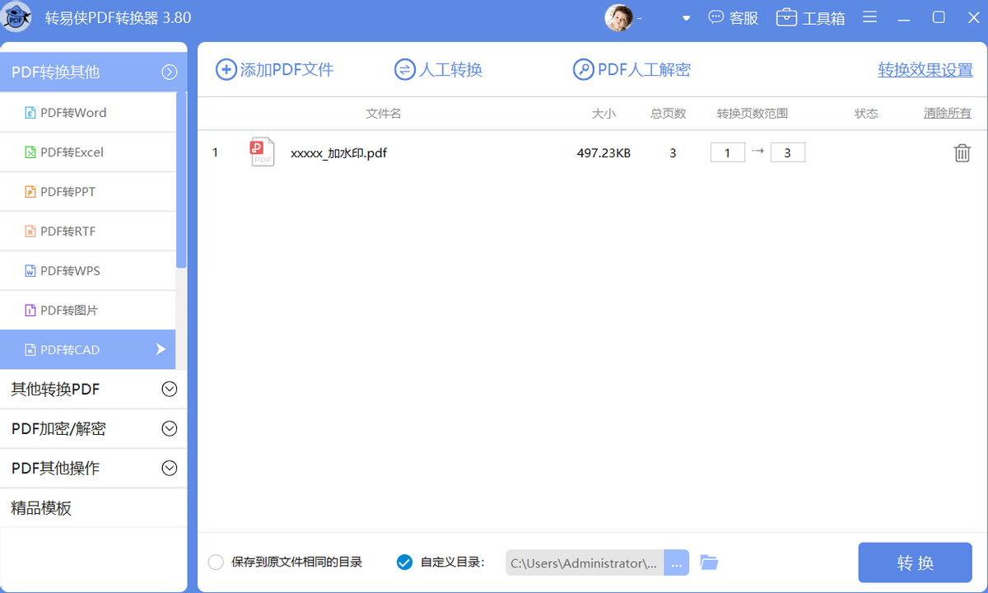Expand the PDF加密/解密 section
The height and width of the screenshot is (593, 988).
click(x=94, y=428)
